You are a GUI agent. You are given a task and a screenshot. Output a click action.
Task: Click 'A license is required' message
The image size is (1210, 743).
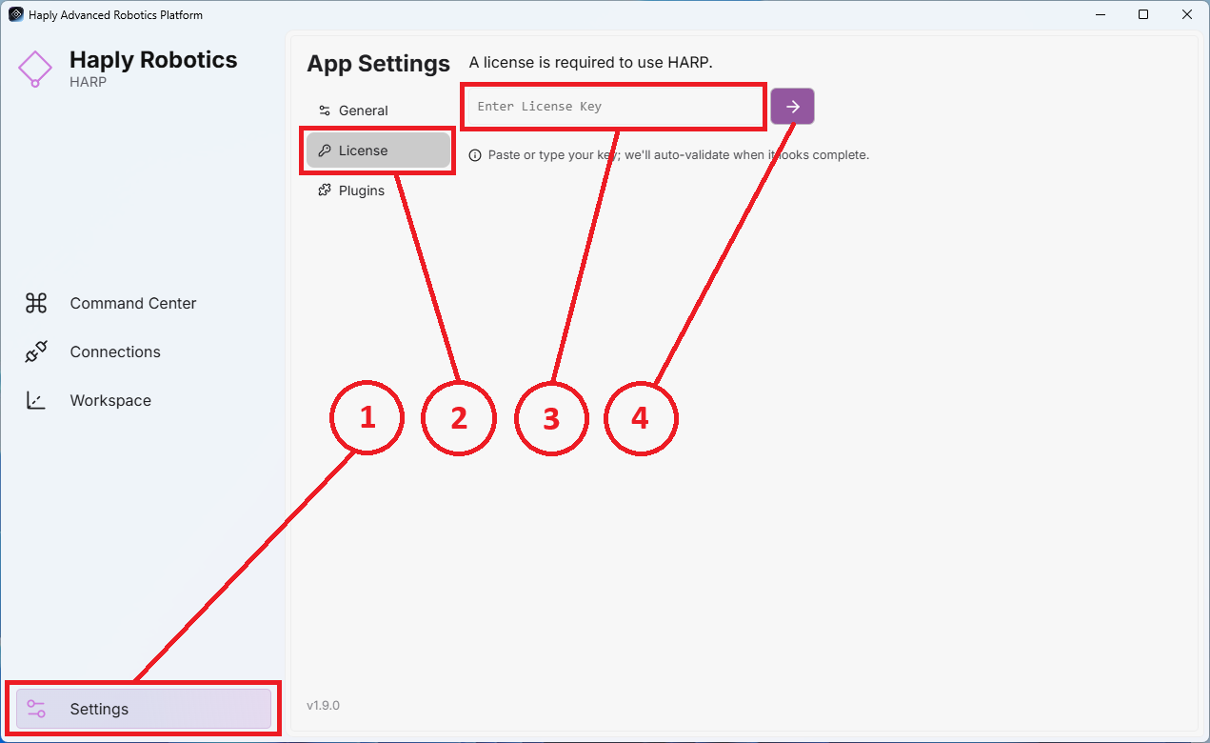(x=590, y=62)
